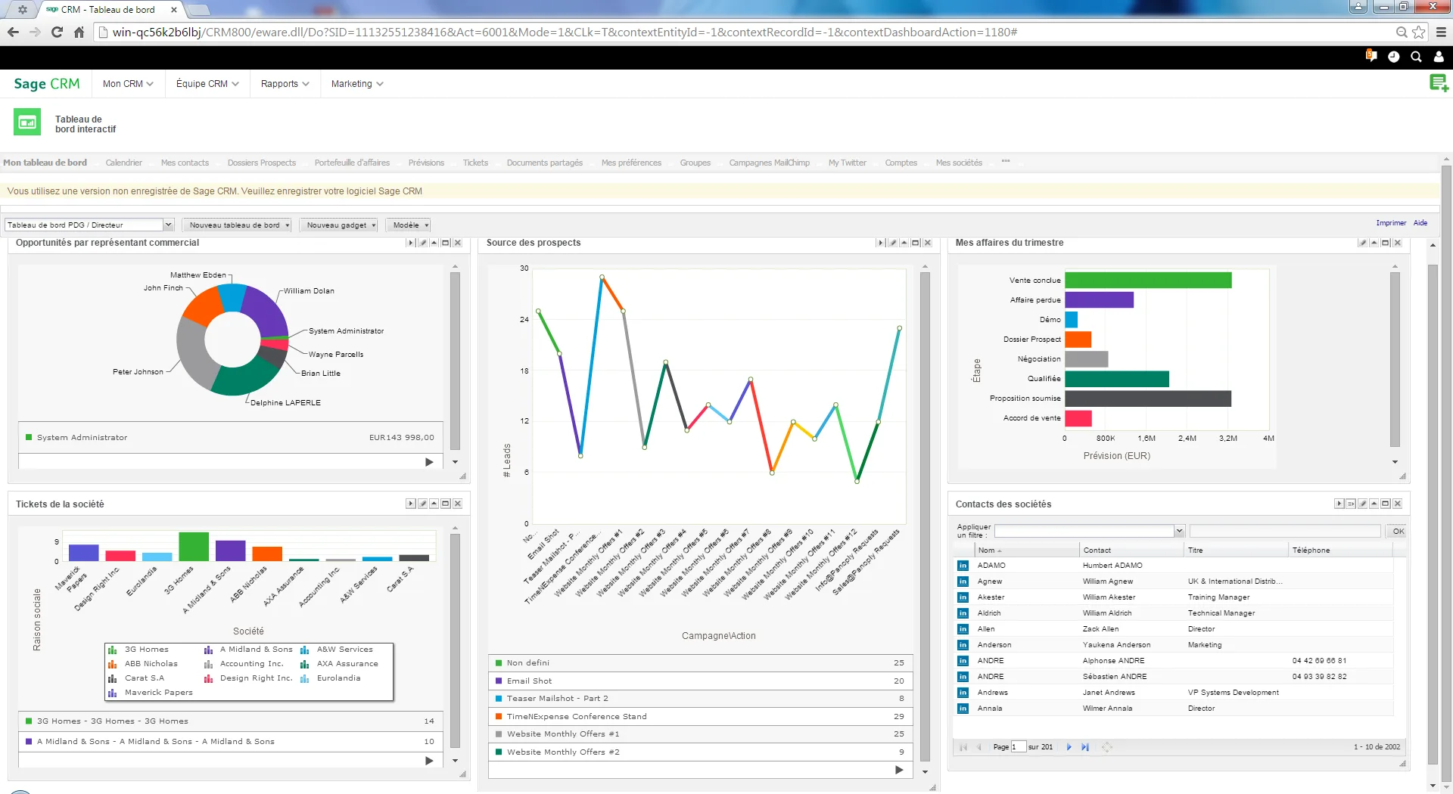Click the Imprimer link
The width and height of the screenshot is (1453, 794).
(x=1390, y=223)
